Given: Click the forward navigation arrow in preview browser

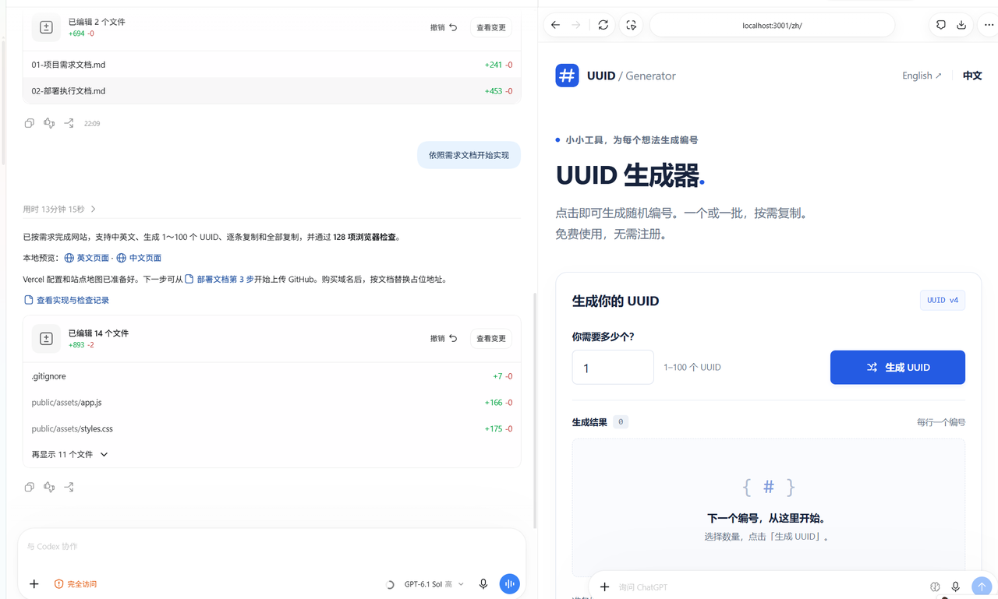Looking at the screenshot, I should pyautogui.click(x=576, y=25).
